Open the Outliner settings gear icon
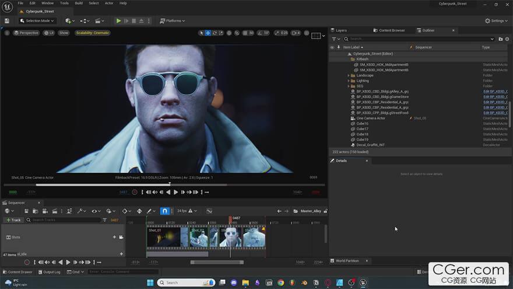The height and width of the screenshot is (289, 513). click(507, 39)
